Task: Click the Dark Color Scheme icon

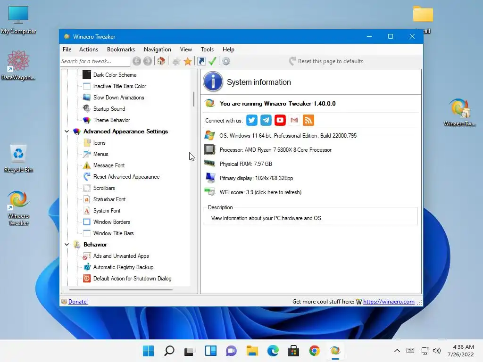Action: click(87, 75)
